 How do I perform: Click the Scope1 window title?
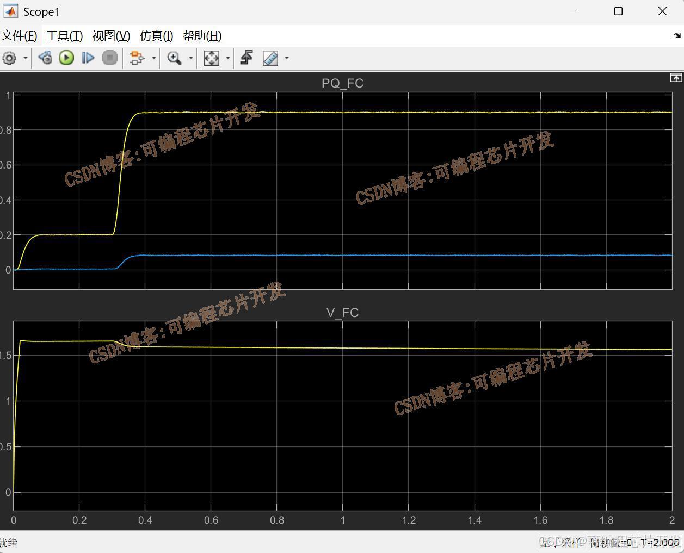tap(41, 12)
